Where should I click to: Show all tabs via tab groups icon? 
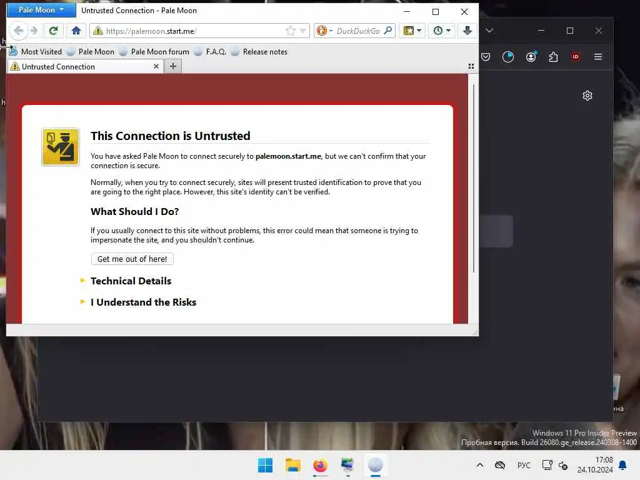coord(471,66)
